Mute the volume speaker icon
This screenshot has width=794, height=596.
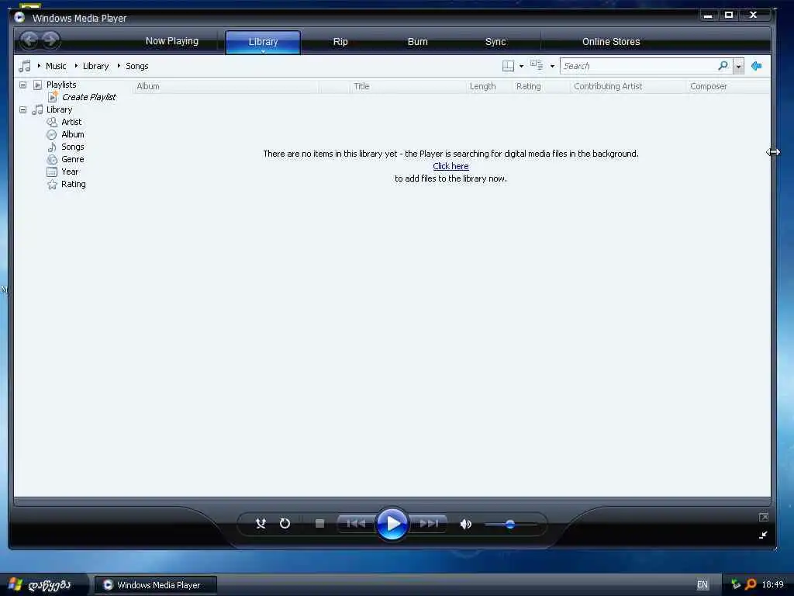point(466,524)
